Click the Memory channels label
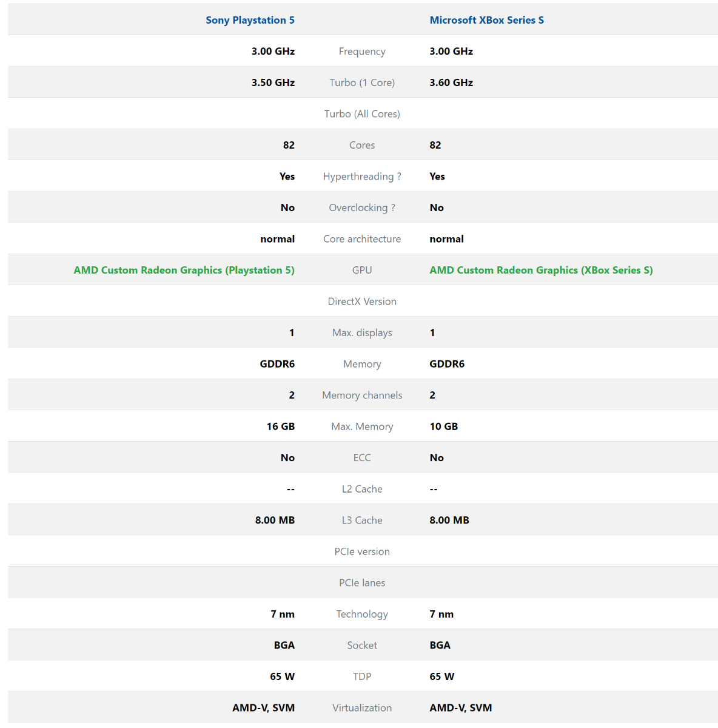This screenshot has width=718, height=728. pyautogui.click(x=362, y=395)
